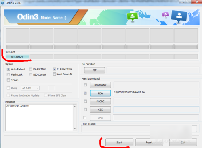Screen dimensions: 202x148
Task: Click the PIT file path field
Action: point(153,70)
